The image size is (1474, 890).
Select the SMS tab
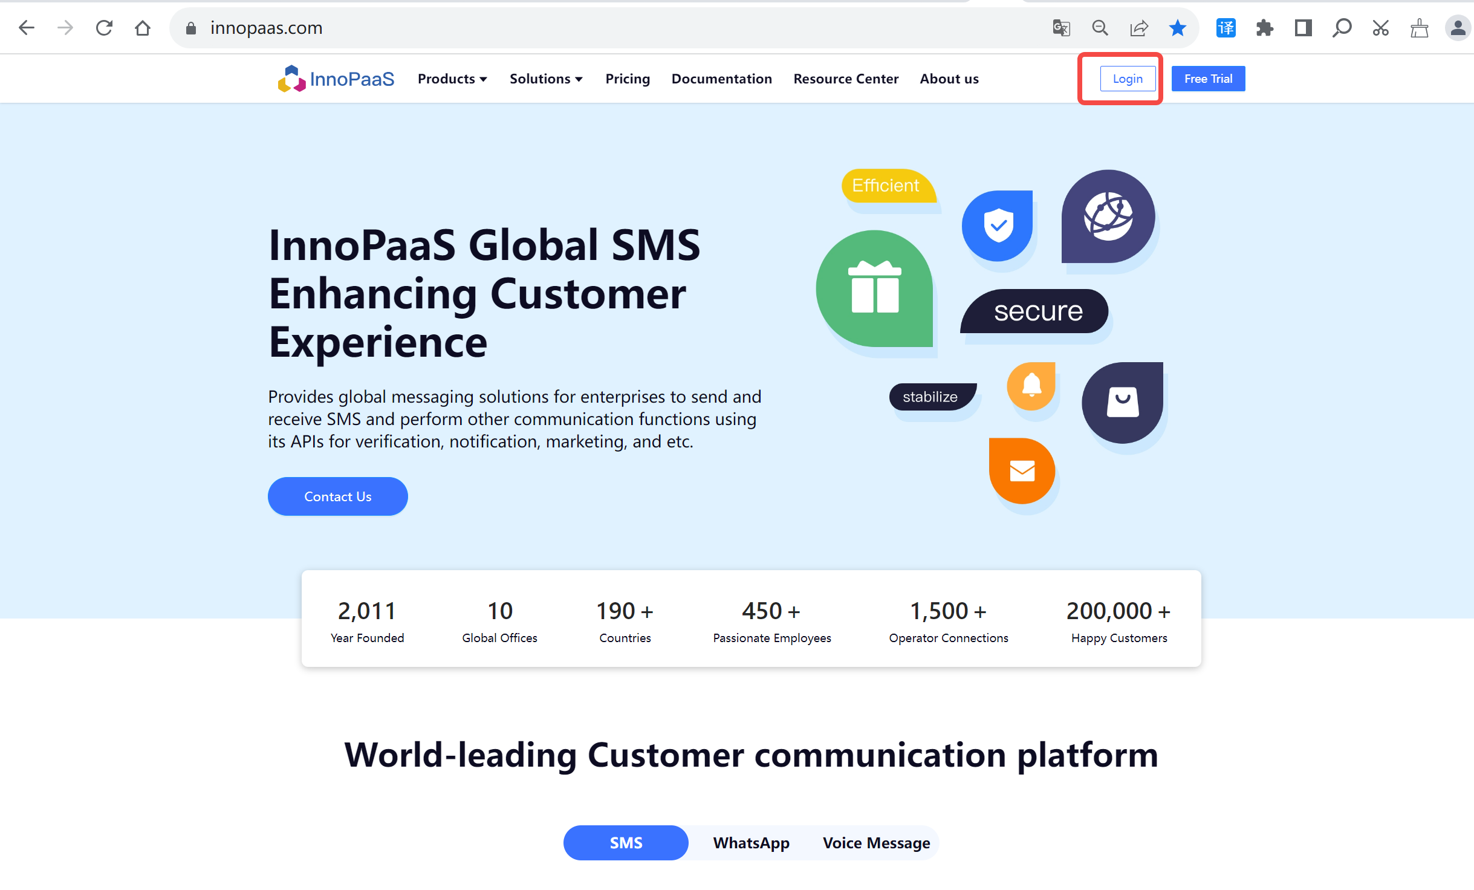(626, 843)
